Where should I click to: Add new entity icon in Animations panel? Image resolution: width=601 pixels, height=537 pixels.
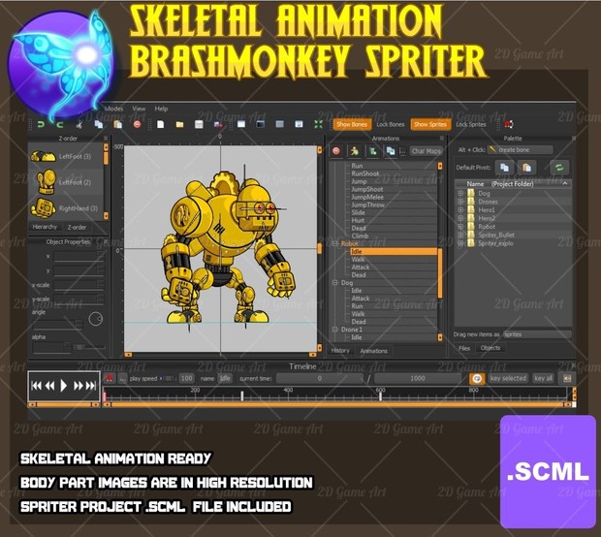coord(355,151)
